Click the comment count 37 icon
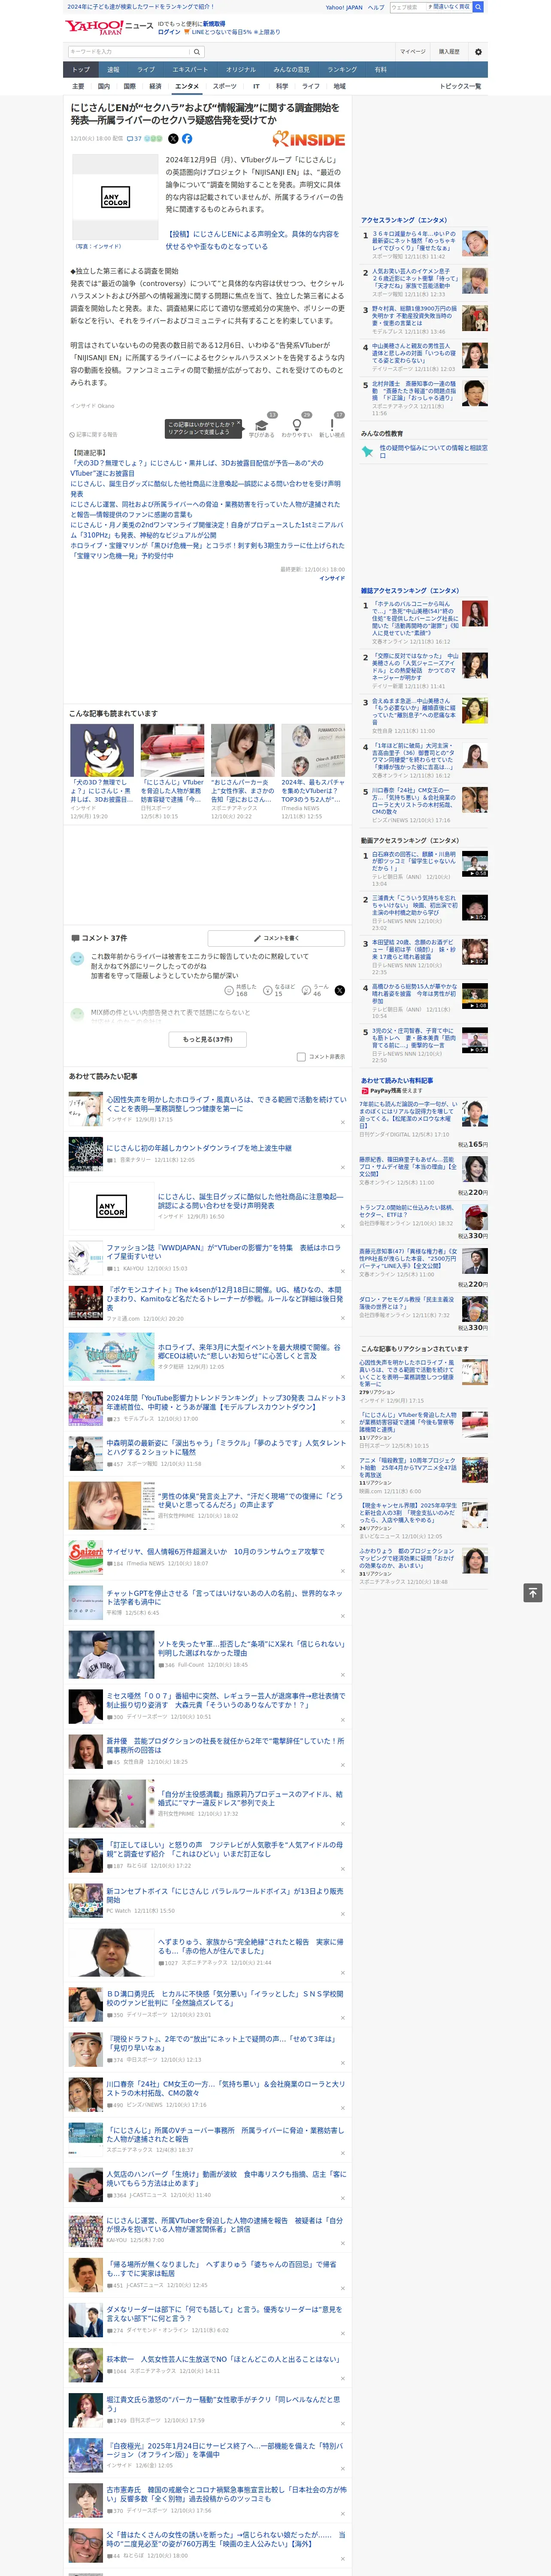The width and height of the screenshot is (551, 2576). point(134,139)
